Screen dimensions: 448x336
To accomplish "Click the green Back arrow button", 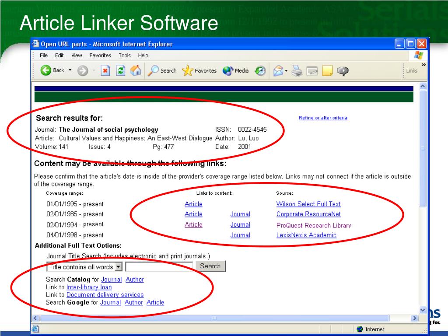I will (x=45, y=70).
